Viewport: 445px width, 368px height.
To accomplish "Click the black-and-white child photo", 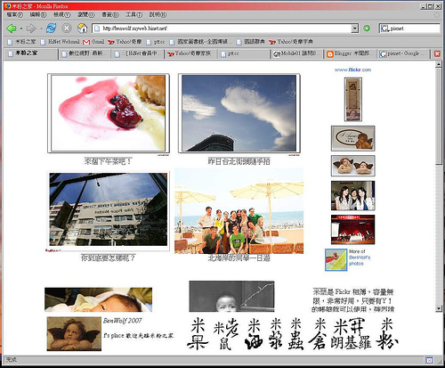I will [x=231, y=297].
